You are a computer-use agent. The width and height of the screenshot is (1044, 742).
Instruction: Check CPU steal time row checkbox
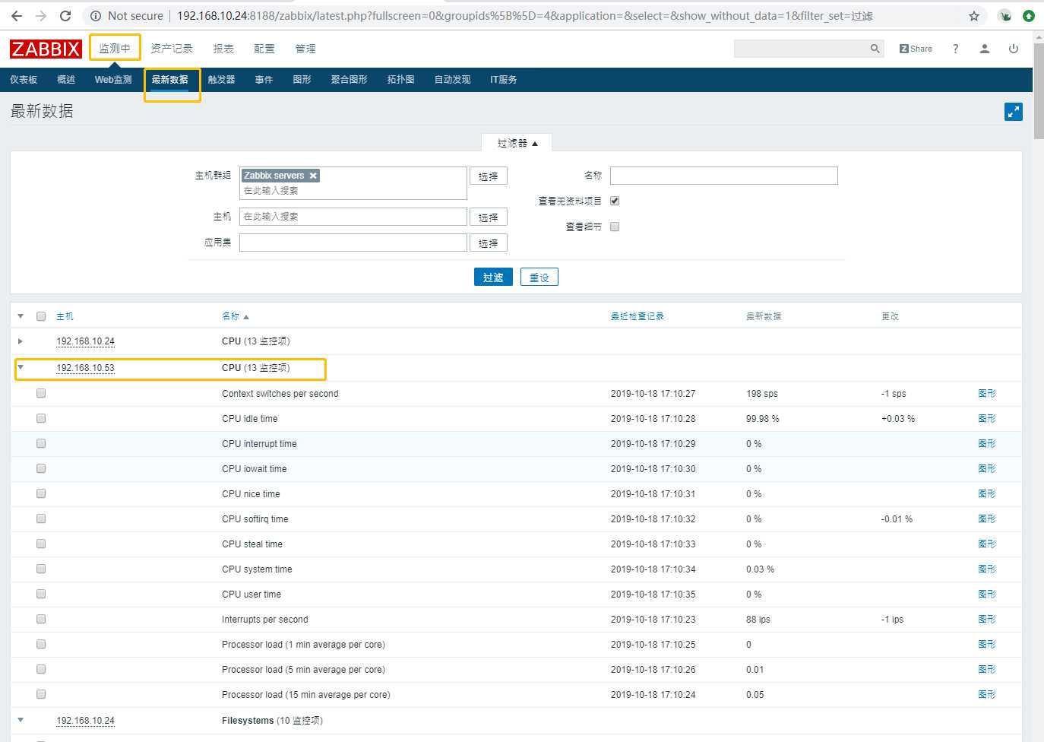click(41, 544)
